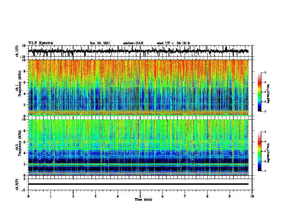This screenshot has width=284, height=220.
Task: Click time axis tick label "2"
Action: pos(73,196)
